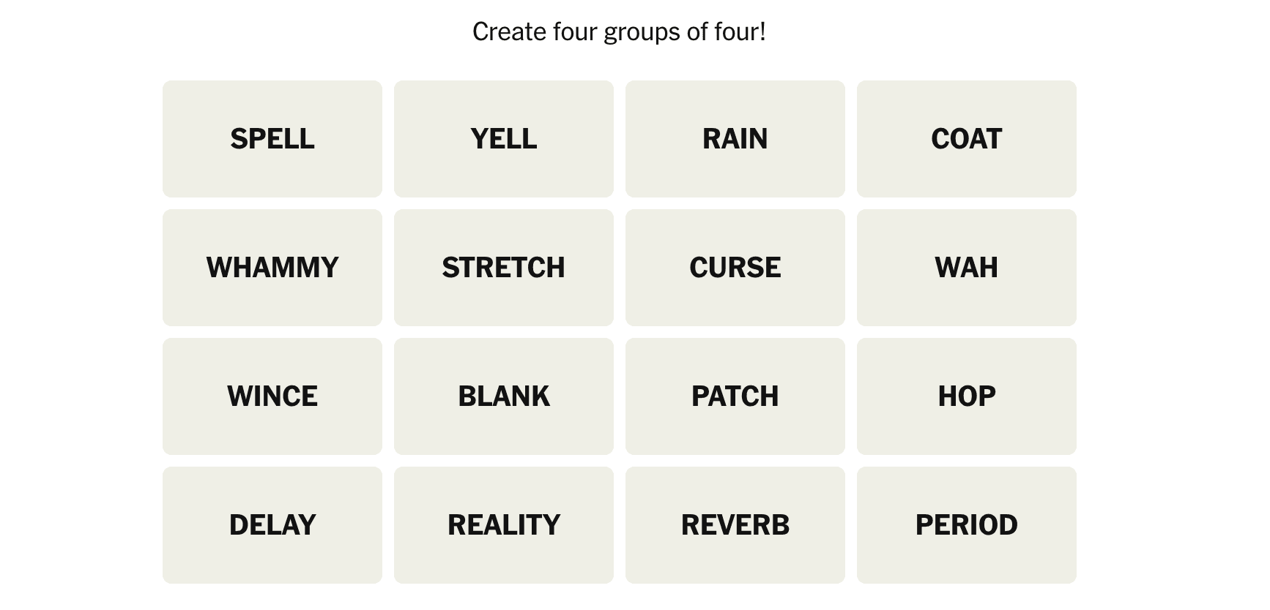Pick the YELL word card
The width and height of the screenshot is (1270, 610).
(504, 139)
